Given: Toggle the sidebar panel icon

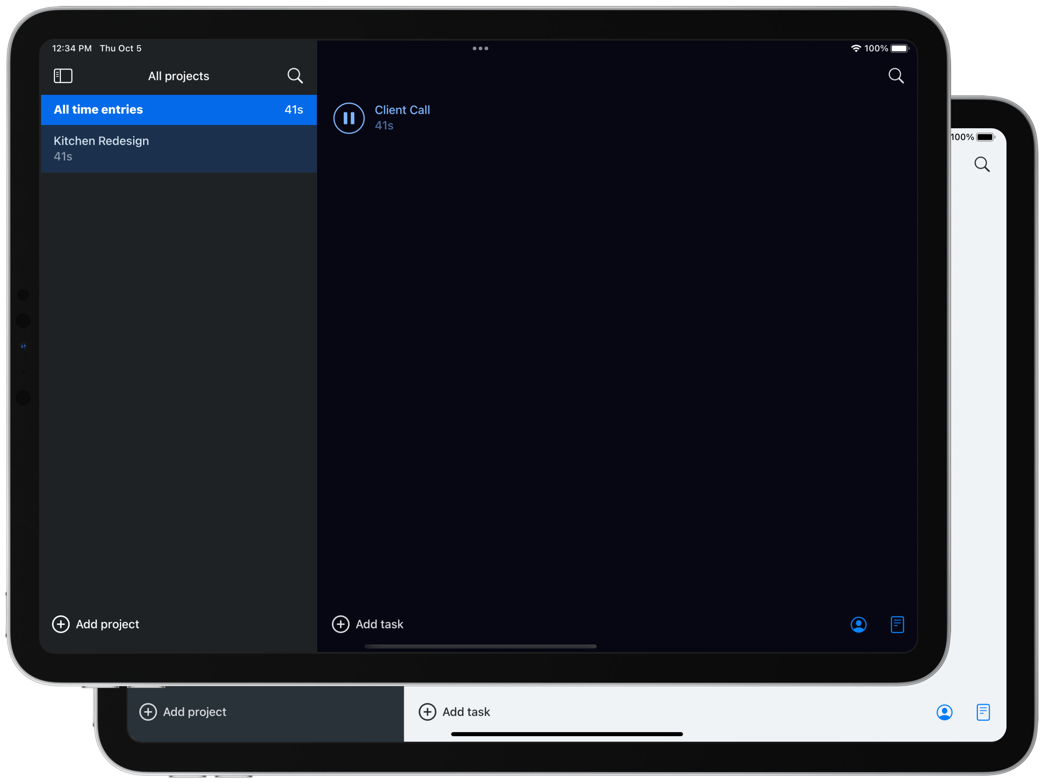Looking at the screenshot, I should tap(63, 76).
